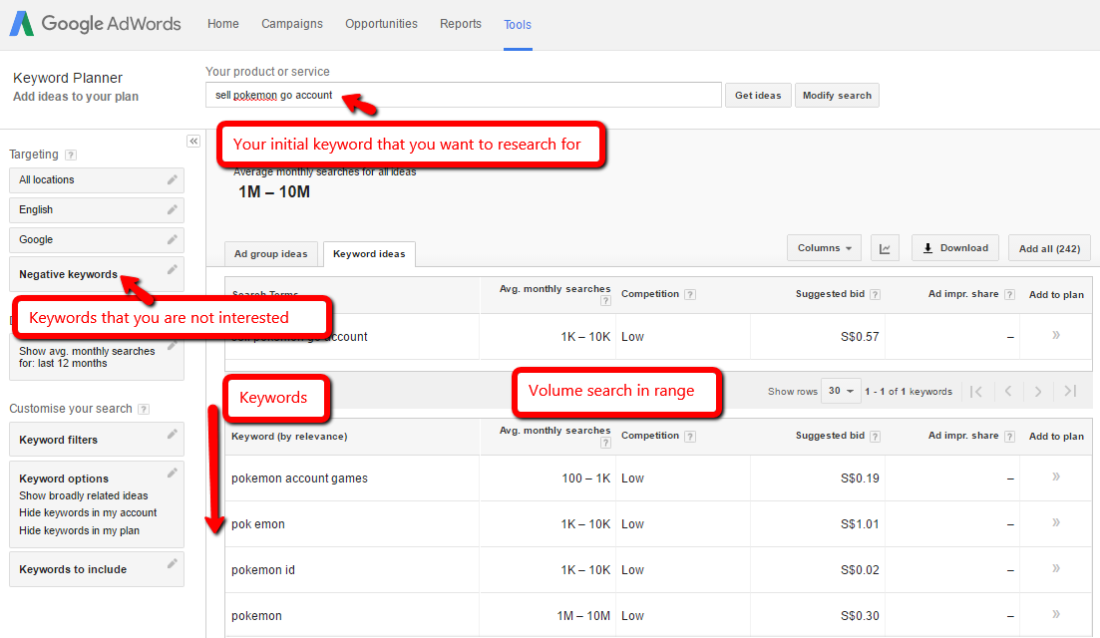Go to next page arrow

point(1038,391)
